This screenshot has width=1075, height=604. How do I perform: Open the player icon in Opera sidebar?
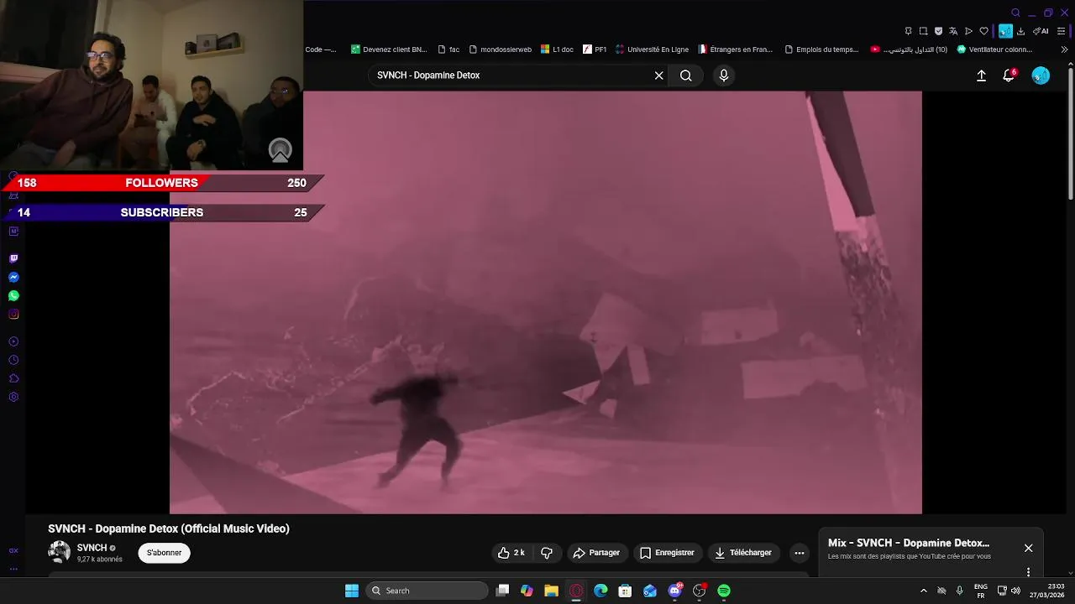coord(13,341)
